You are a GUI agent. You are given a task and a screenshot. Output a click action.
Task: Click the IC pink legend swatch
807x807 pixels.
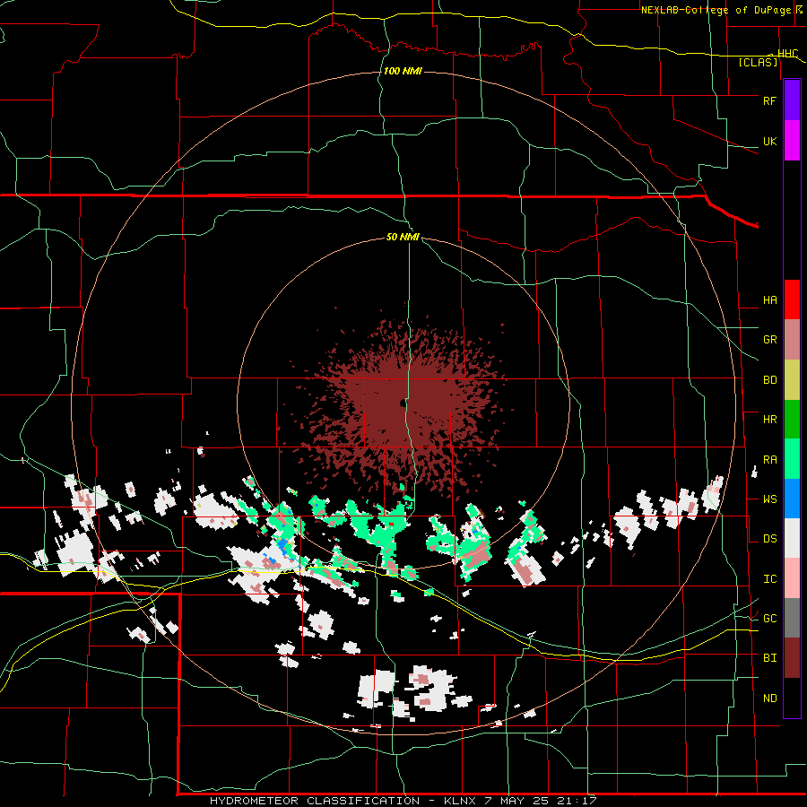(x=792, y=578)
